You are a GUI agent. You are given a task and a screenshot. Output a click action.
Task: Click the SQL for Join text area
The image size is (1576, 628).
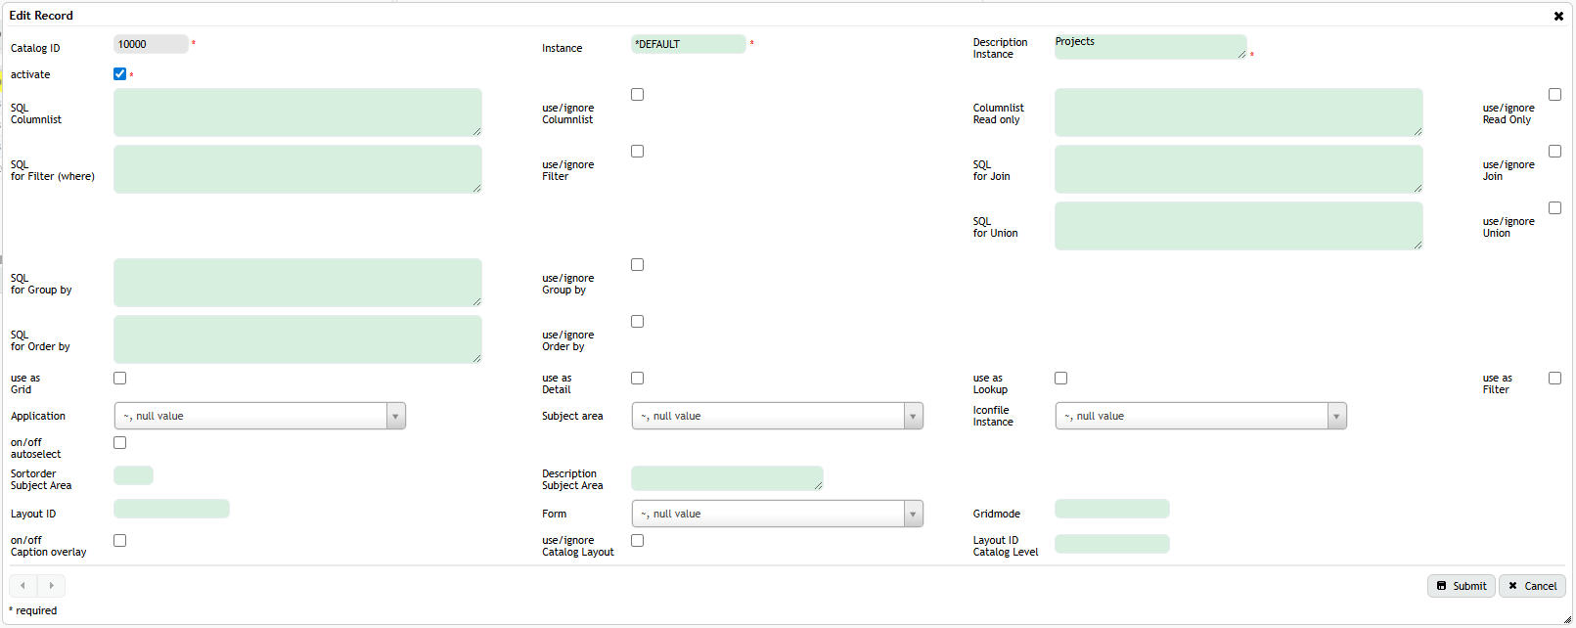pos(1238,169)
